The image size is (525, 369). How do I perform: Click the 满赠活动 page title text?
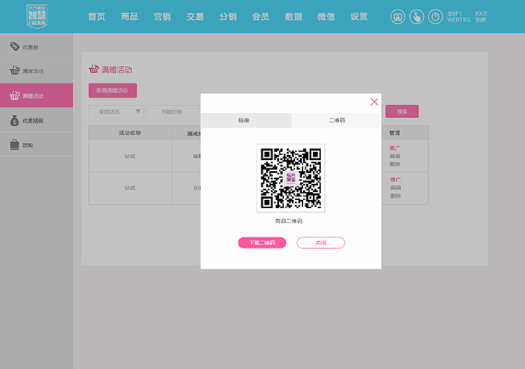point(116,70)
